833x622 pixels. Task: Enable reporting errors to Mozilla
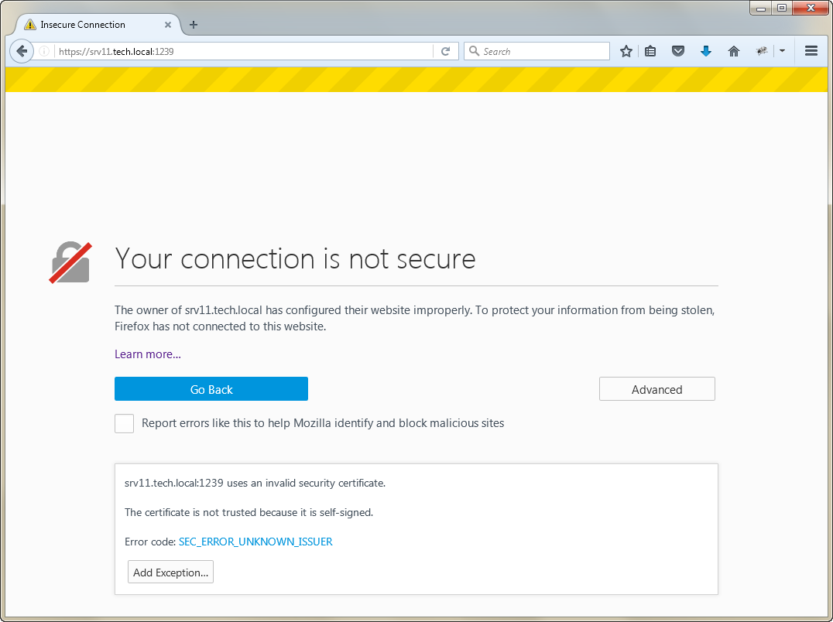(x=124, y=423)
